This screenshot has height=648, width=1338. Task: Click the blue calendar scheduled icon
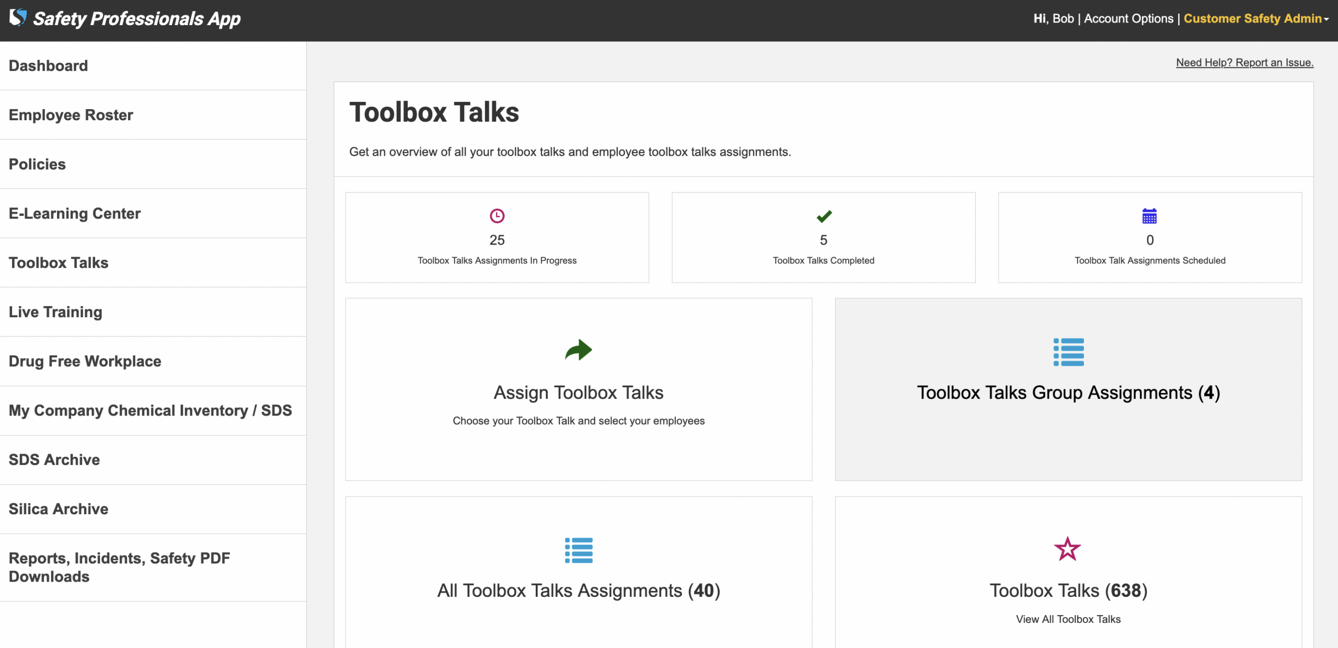[1149, 216]
